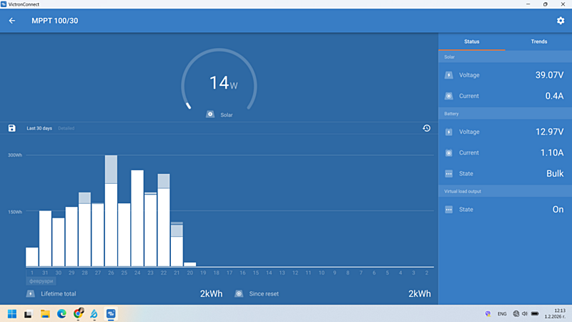Open the battery icon in system tray
This screenshot has height=322, width=572.
pyautogui.click(x=535, y=314)
